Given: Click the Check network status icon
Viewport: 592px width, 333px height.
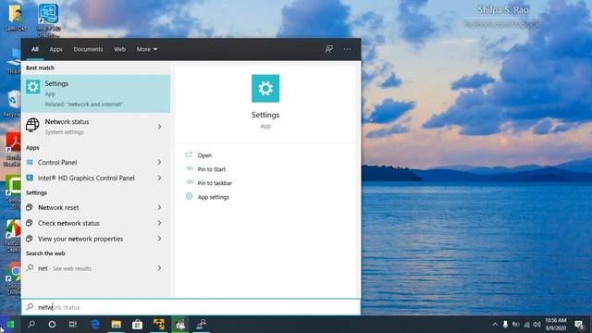Looking at the screenshot, I should [x=30, y=223].
